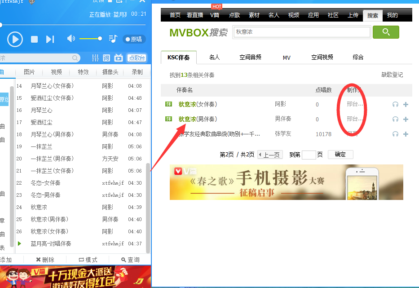Click the 秋意浓(女伴奏) result link
This screenshot has height=288, width=419.
(198, 105)
